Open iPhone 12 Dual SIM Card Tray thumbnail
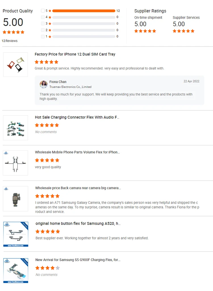The width and height of the screenshot is (213, 291). [x=16, y=64]
